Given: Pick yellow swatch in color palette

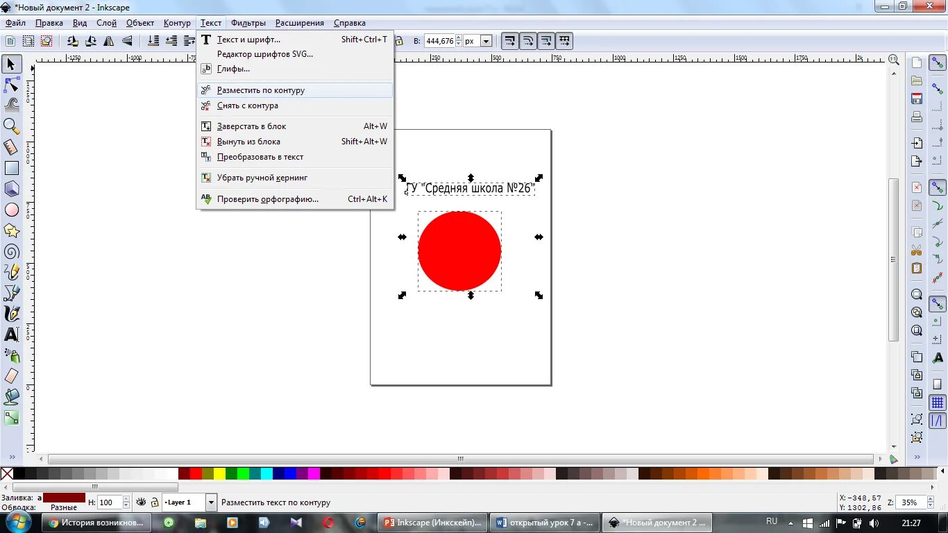Looking at the screenshot, I should tap(219, 474).
